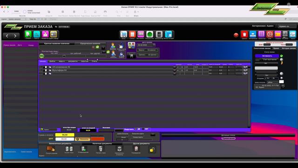298x168 pixels.
Task: Click the white swatch next to 'offline'
Action: pyautogui.click(x=281, y=82)
